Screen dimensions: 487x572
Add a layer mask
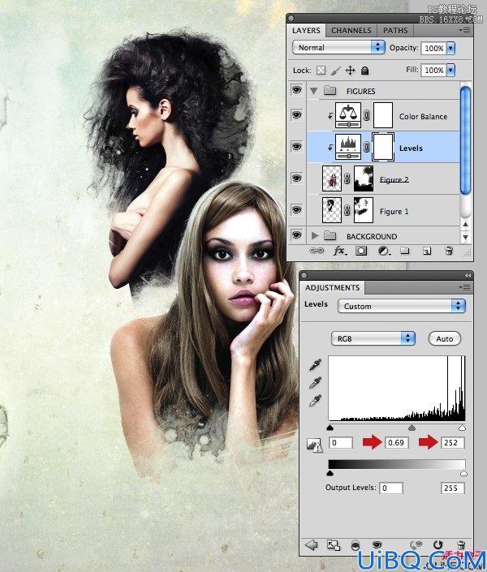(x=361, y=251)
